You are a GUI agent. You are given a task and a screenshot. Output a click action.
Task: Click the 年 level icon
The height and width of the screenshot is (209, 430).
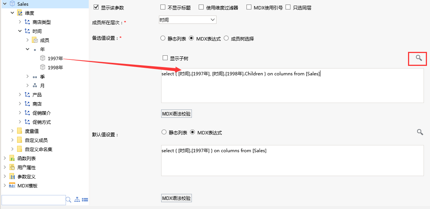pyautogui.click(x=35, y=50)
